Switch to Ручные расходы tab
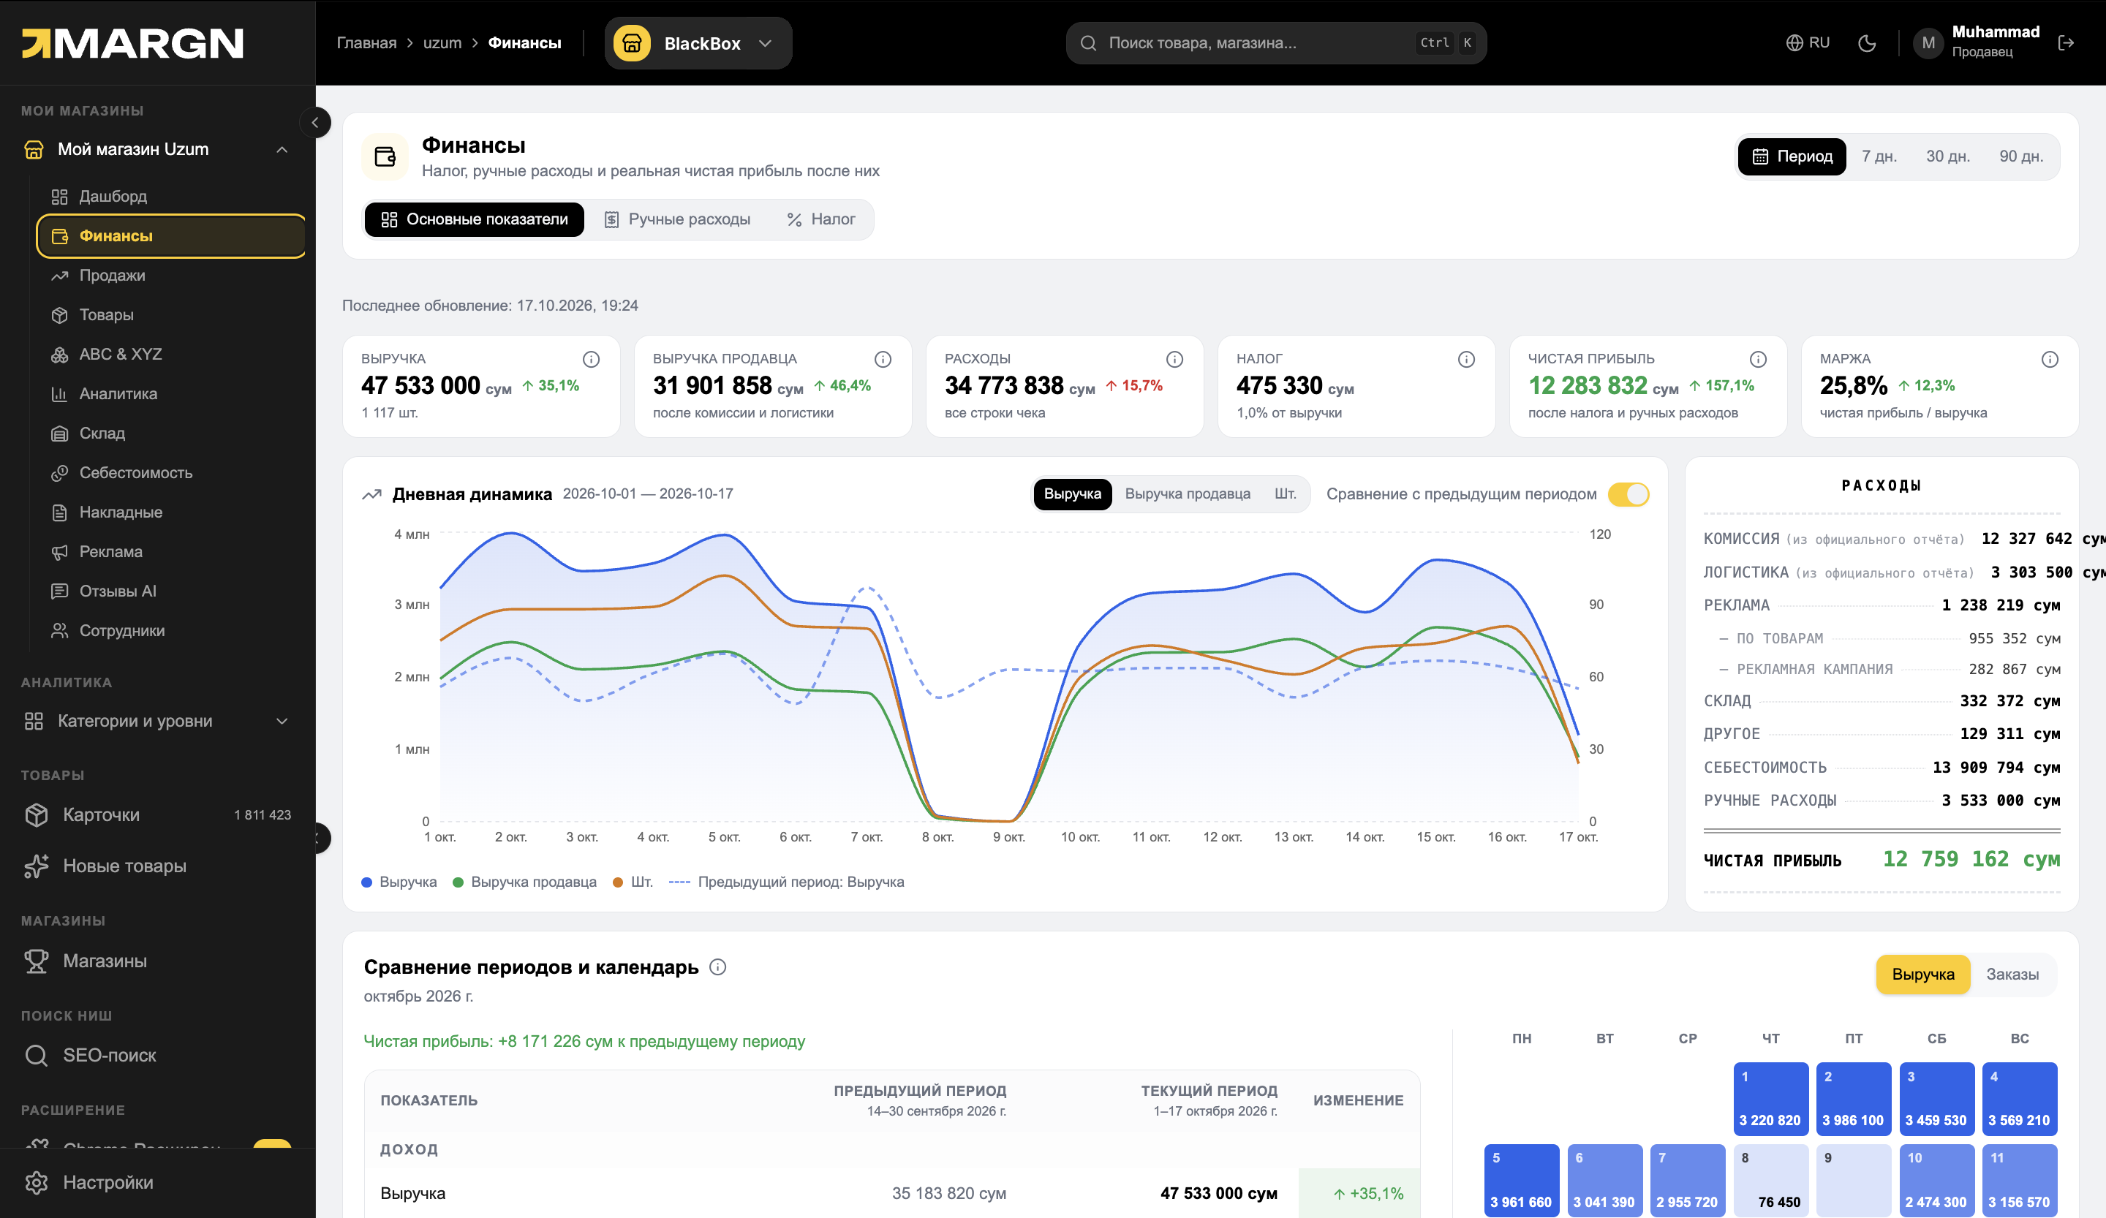The image size is (2106, 1218). 678,220
